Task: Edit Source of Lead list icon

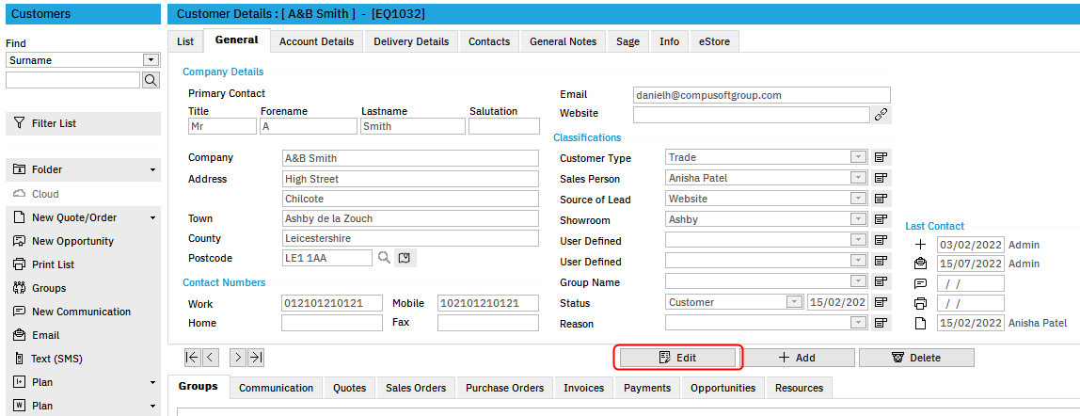Action: [881, 199]
